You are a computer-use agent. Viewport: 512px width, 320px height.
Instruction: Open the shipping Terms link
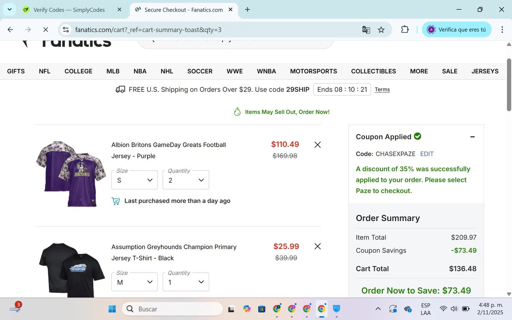point(382,89)
